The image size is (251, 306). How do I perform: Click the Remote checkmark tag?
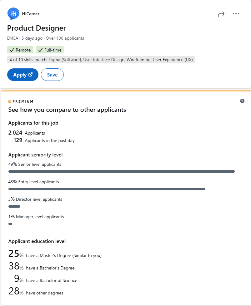pyautogui.click(x=20, y=50)
